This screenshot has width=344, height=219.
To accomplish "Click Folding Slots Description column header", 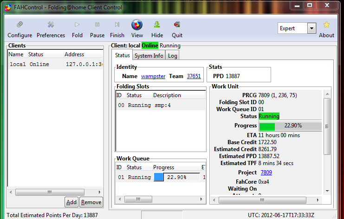I will [179, 95].
